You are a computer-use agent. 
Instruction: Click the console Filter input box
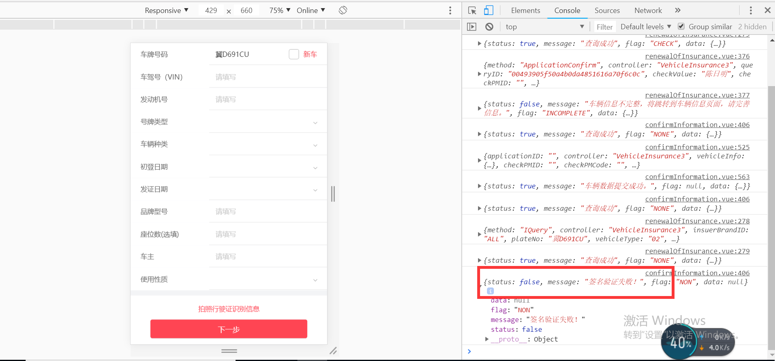point(605,27)
